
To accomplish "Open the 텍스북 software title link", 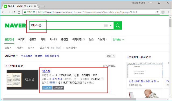I will pos(46,71).
